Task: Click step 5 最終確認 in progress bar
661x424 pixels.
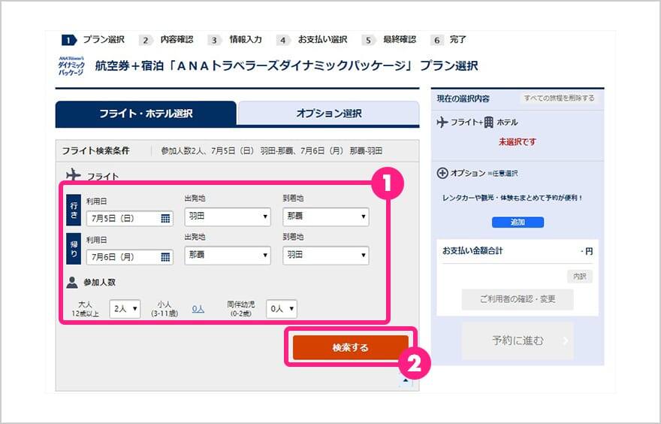Action: point(390,40)
